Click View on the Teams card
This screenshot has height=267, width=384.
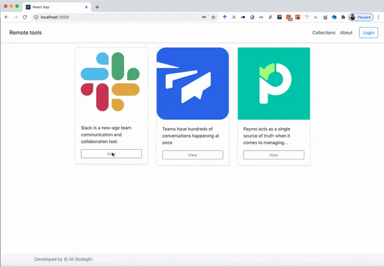[x=193, y=155]
